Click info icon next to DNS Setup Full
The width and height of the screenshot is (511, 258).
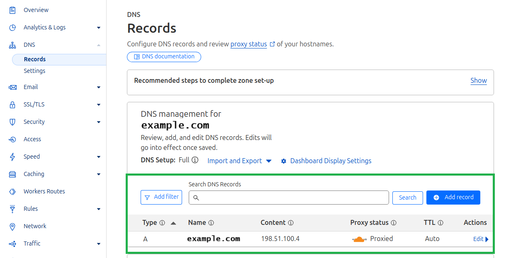coord(195,160)
